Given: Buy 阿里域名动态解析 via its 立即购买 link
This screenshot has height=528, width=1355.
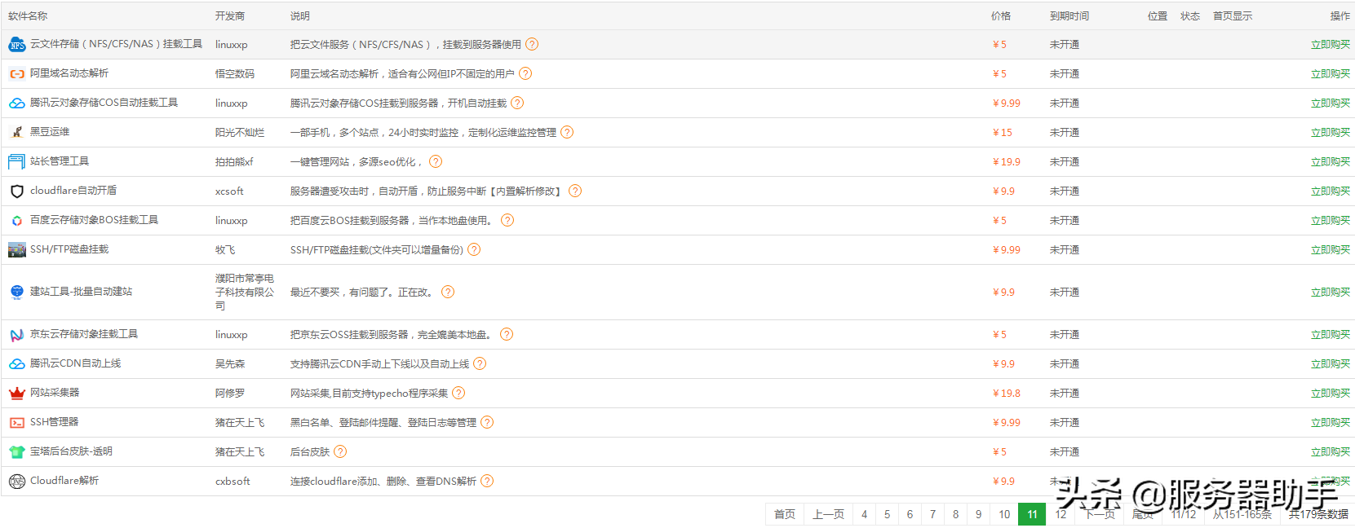Looking at the screenshot, I should 1331,74.
